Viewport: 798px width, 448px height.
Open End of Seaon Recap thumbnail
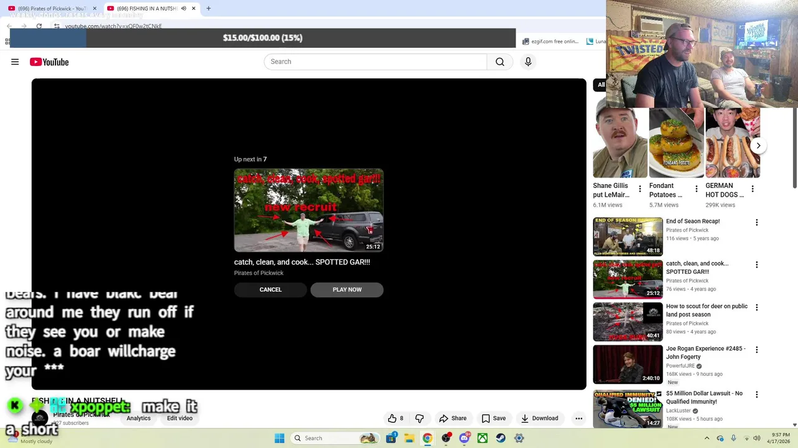tap(628, 236)
